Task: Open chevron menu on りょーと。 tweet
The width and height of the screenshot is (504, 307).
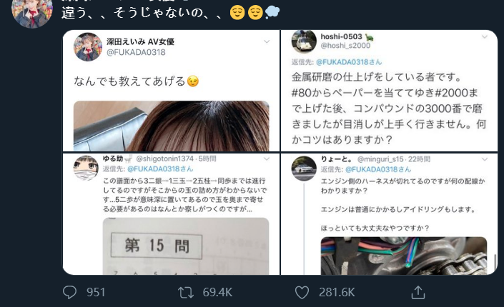Action: pyautogui.click(x=485, y=159)
